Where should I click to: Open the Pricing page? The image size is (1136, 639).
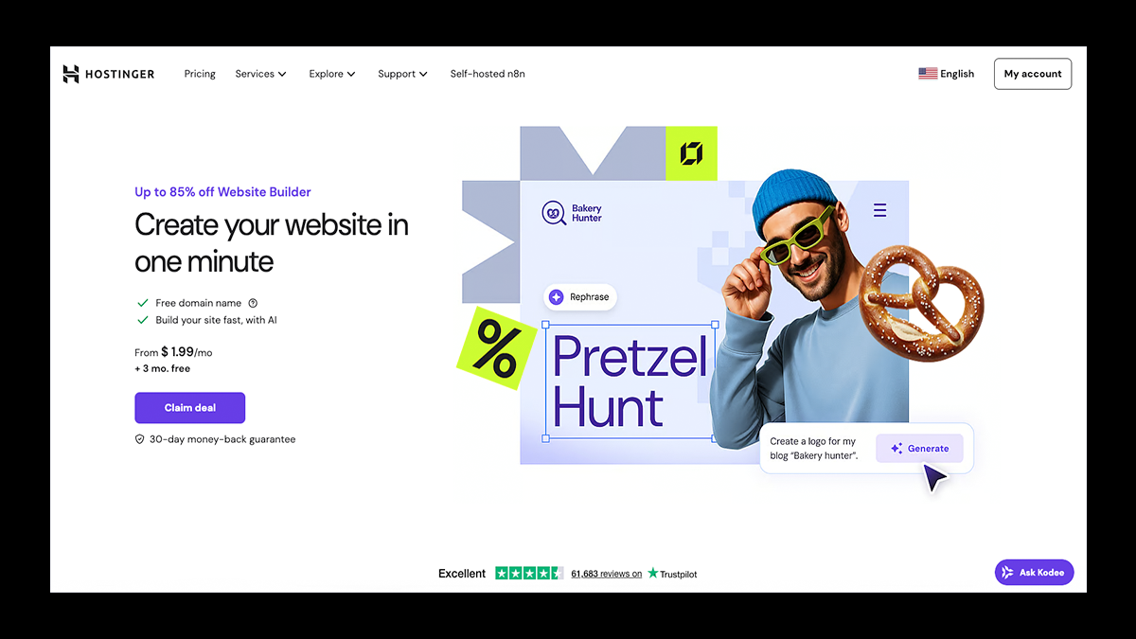coord(200,74)
